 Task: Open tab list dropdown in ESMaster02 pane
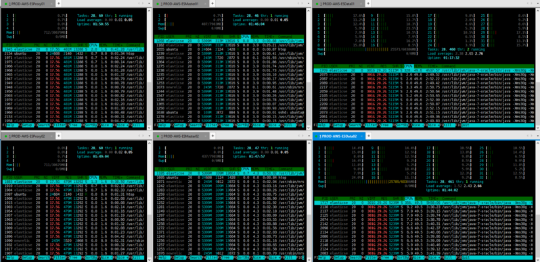(309, 136)
